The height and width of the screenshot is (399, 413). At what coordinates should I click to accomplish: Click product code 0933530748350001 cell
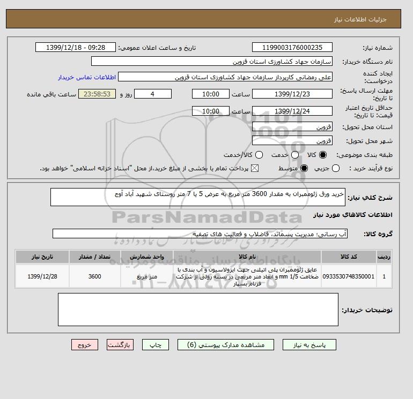point(349,276)
